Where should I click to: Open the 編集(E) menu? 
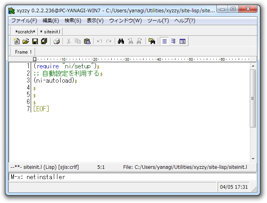[x=51, y=21]
